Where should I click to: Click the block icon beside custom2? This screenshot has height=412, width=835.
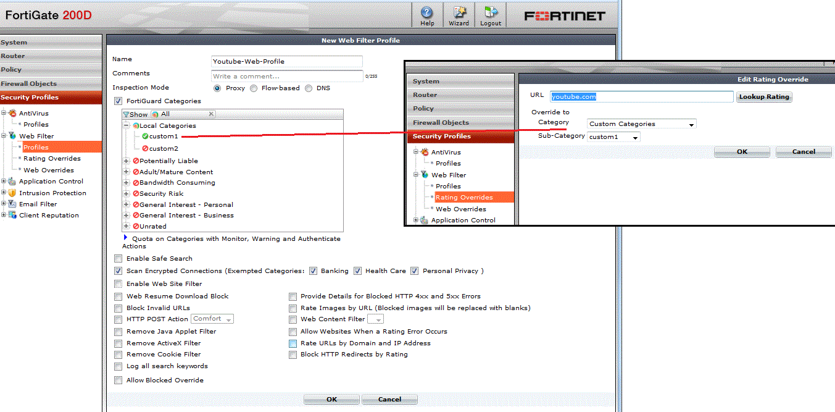145,148
